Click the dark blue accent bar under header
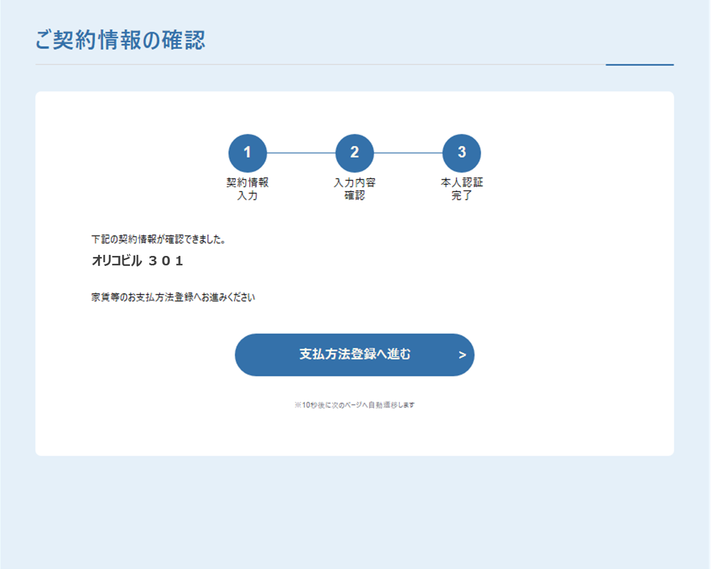This screenshot has width=711, height=569. tap(640, 65)
